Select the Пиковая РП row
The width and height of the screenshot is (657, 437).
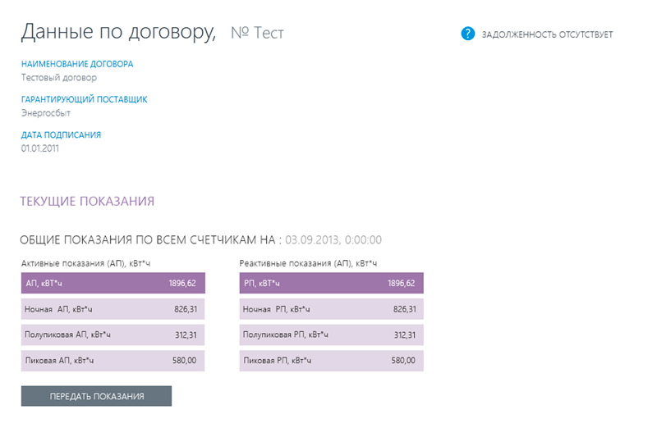[x=332, y=361]
